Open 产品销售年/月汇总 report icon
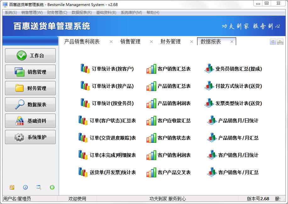The height and width of the screenshot is (204, 288). click(212, 137)
